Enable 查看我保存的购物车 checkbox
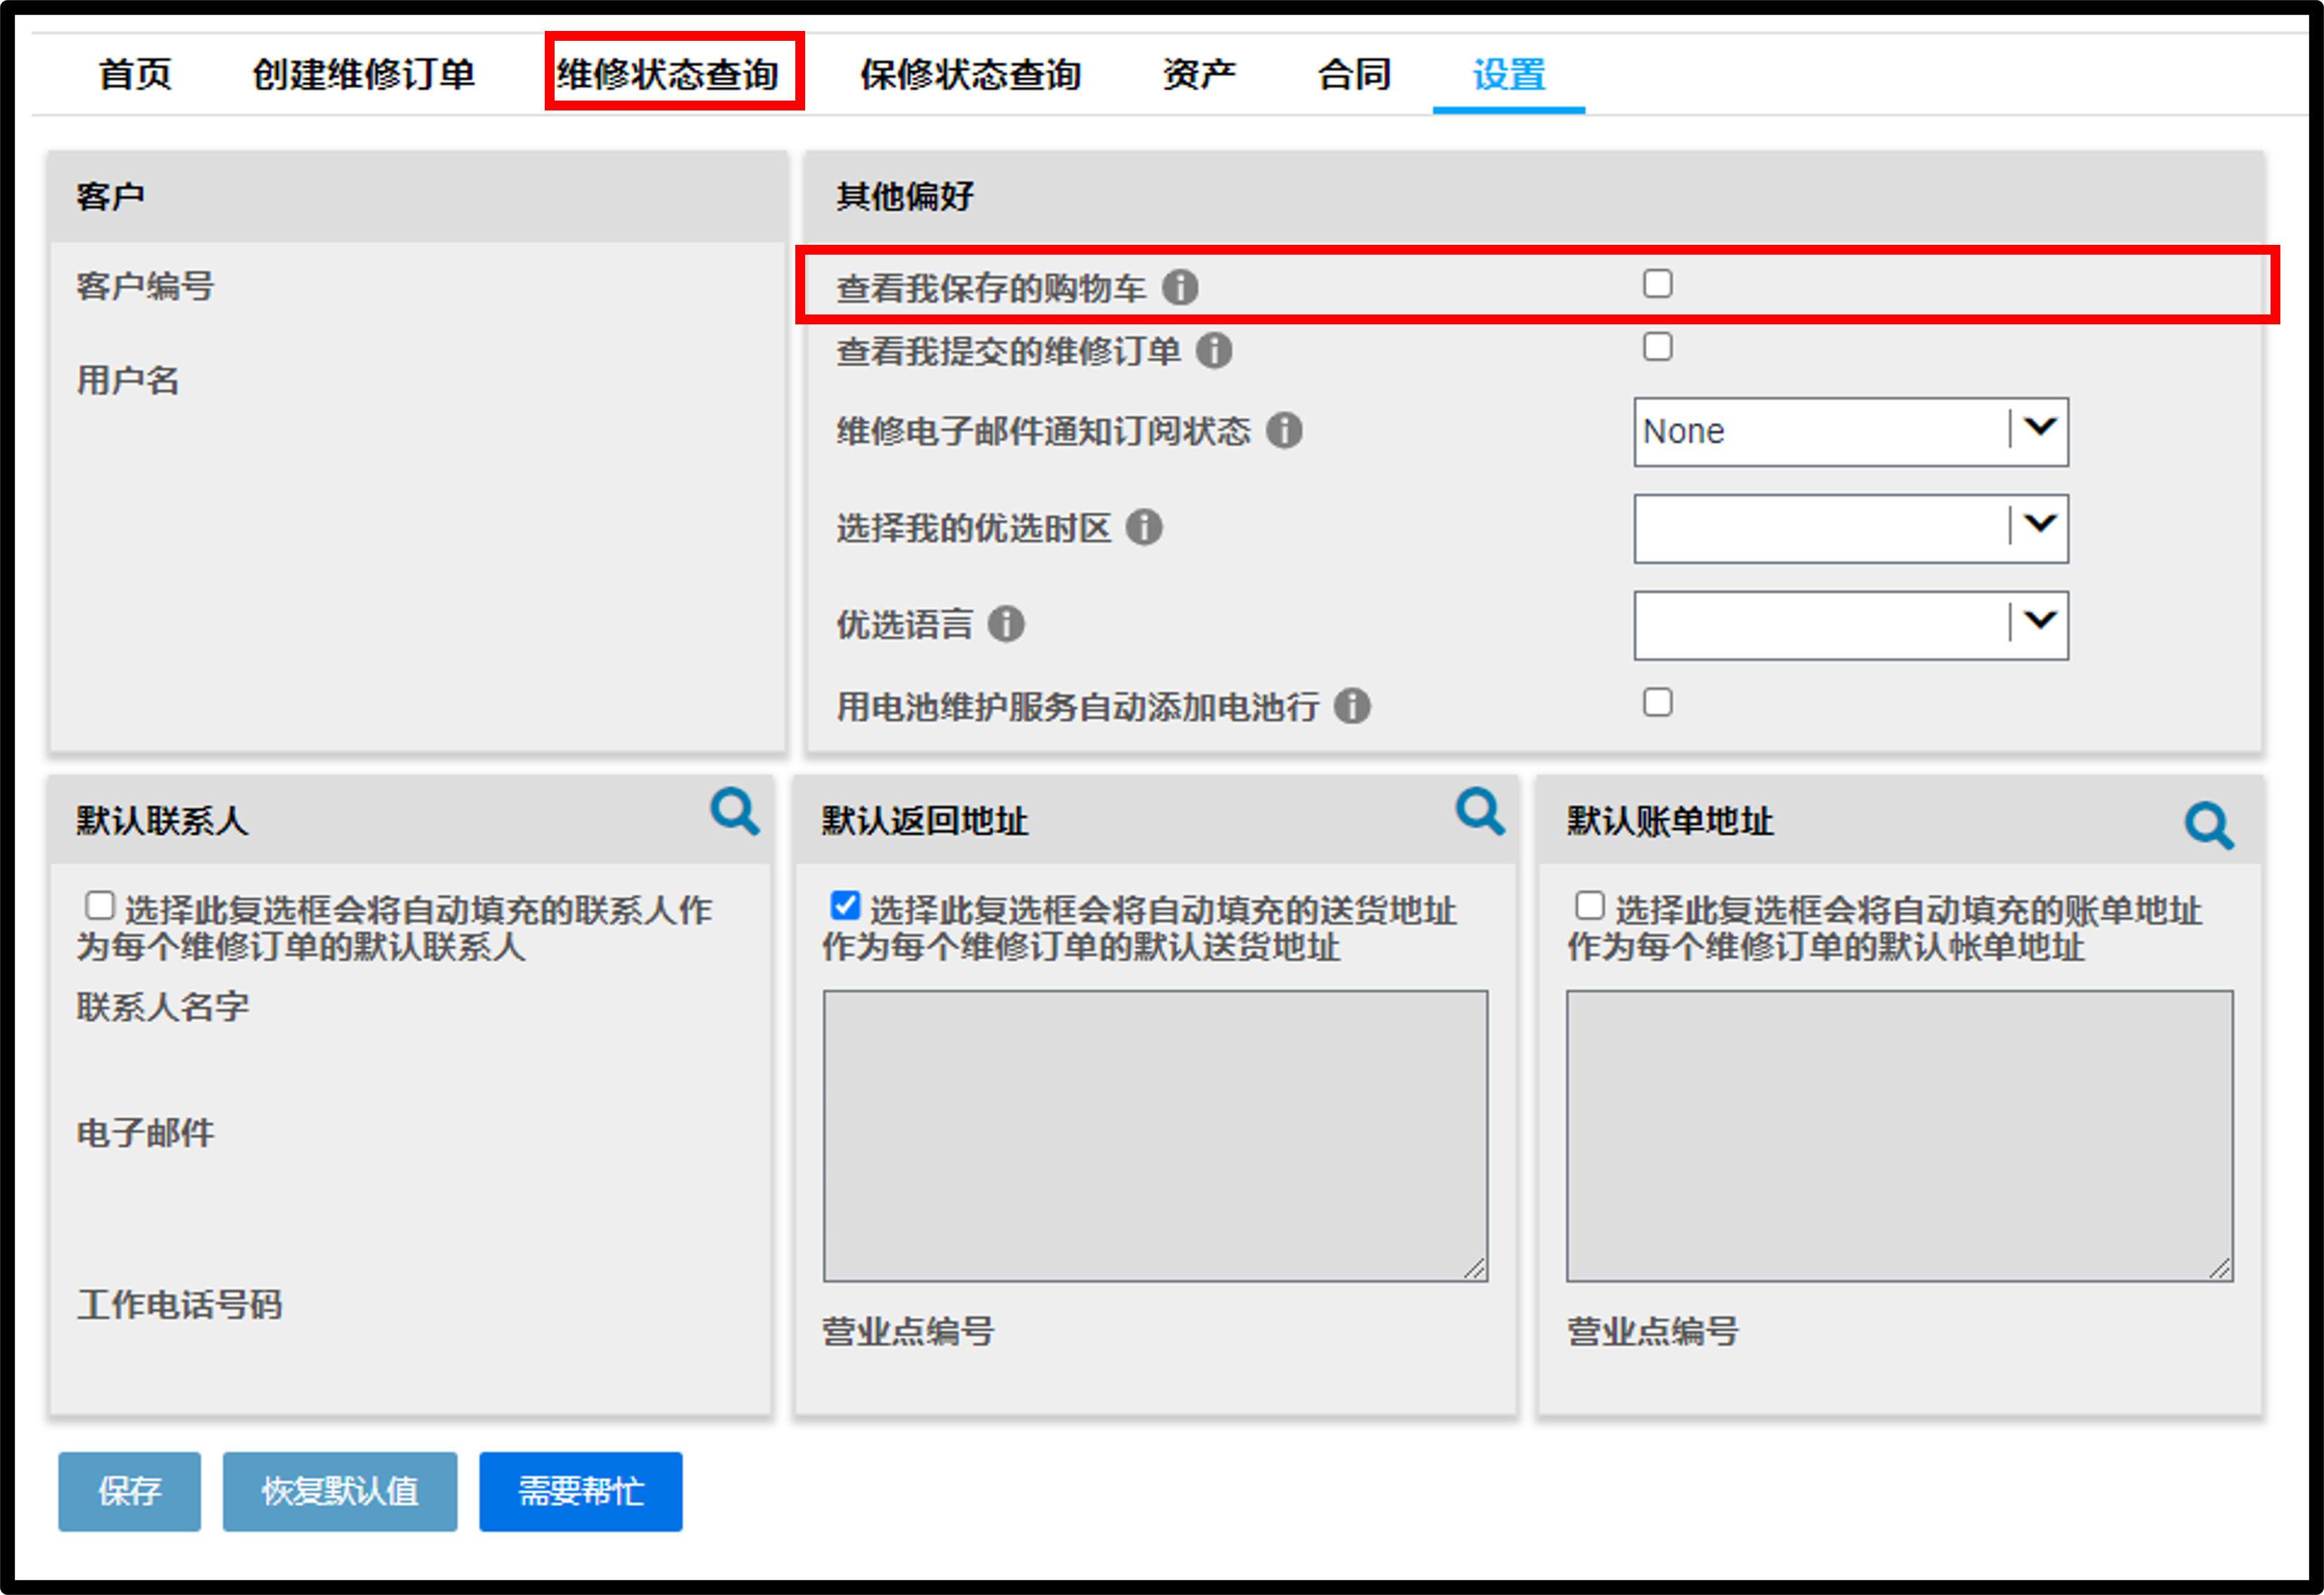 tap(1657, 284)
